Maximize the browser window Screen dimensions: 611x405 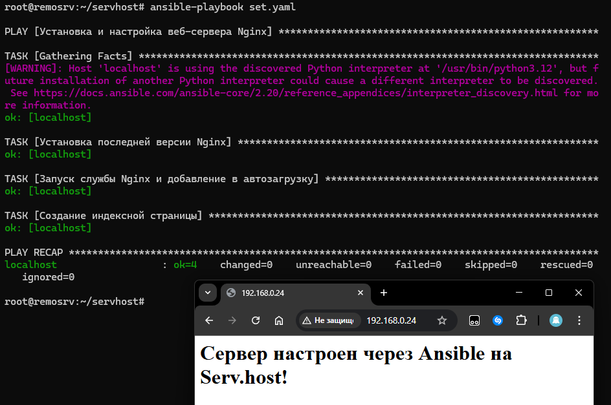click(549, 293)
